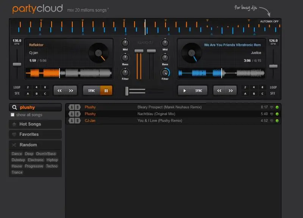Click the right deck fast-forward arrows

point(231,91)
